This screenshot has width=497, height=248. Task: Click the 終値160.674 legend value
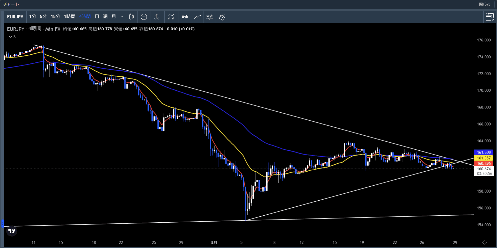(x=151, y=29)
